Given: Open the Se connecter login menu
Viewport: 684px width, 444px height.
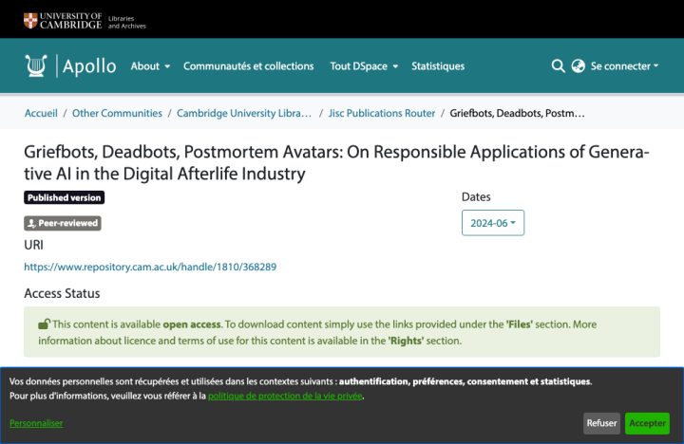Looking at the screenshot, I should pos(624,66).
